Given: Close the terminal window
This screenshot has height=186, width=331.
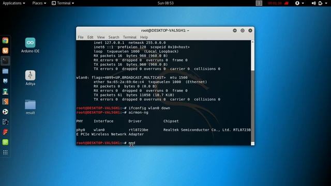Looking at the screenshot, I should [x=250, y=30].
